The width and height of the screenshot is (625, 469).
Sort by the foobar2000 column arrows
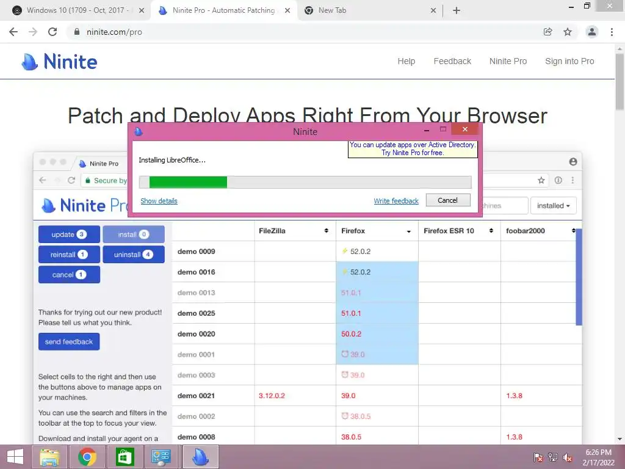573,231
